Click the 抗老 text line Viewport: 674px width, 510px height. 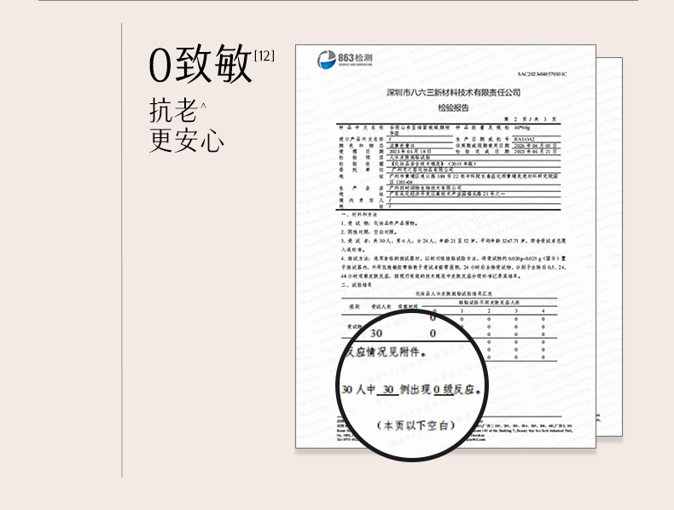coord(173,110)
